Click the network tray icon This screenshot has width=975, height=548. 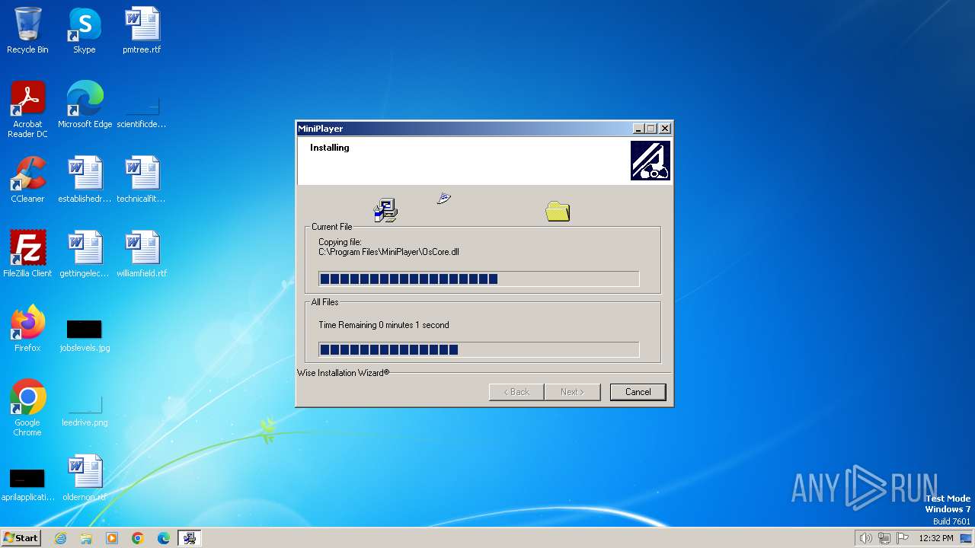coord(884,538)
